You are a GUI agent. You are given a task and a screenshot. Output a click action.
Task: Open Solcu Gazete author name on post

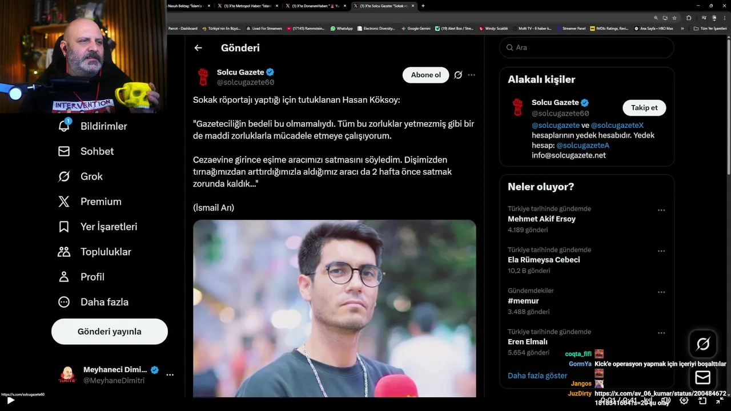coord(240,72)
